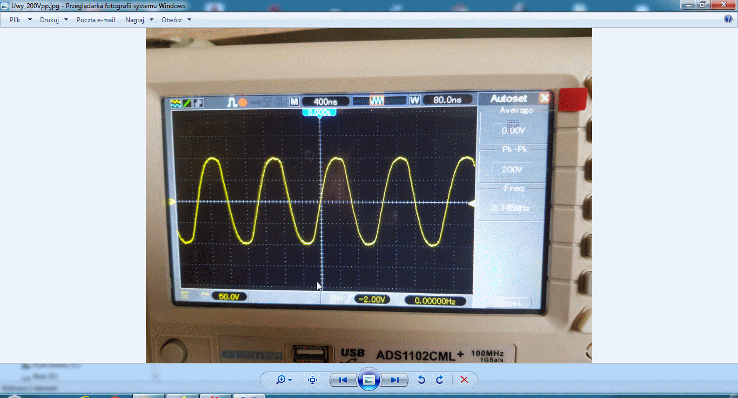Rotate the photo clockwise
The width and height of the screenshot is (738, 398).
(440, 380)
